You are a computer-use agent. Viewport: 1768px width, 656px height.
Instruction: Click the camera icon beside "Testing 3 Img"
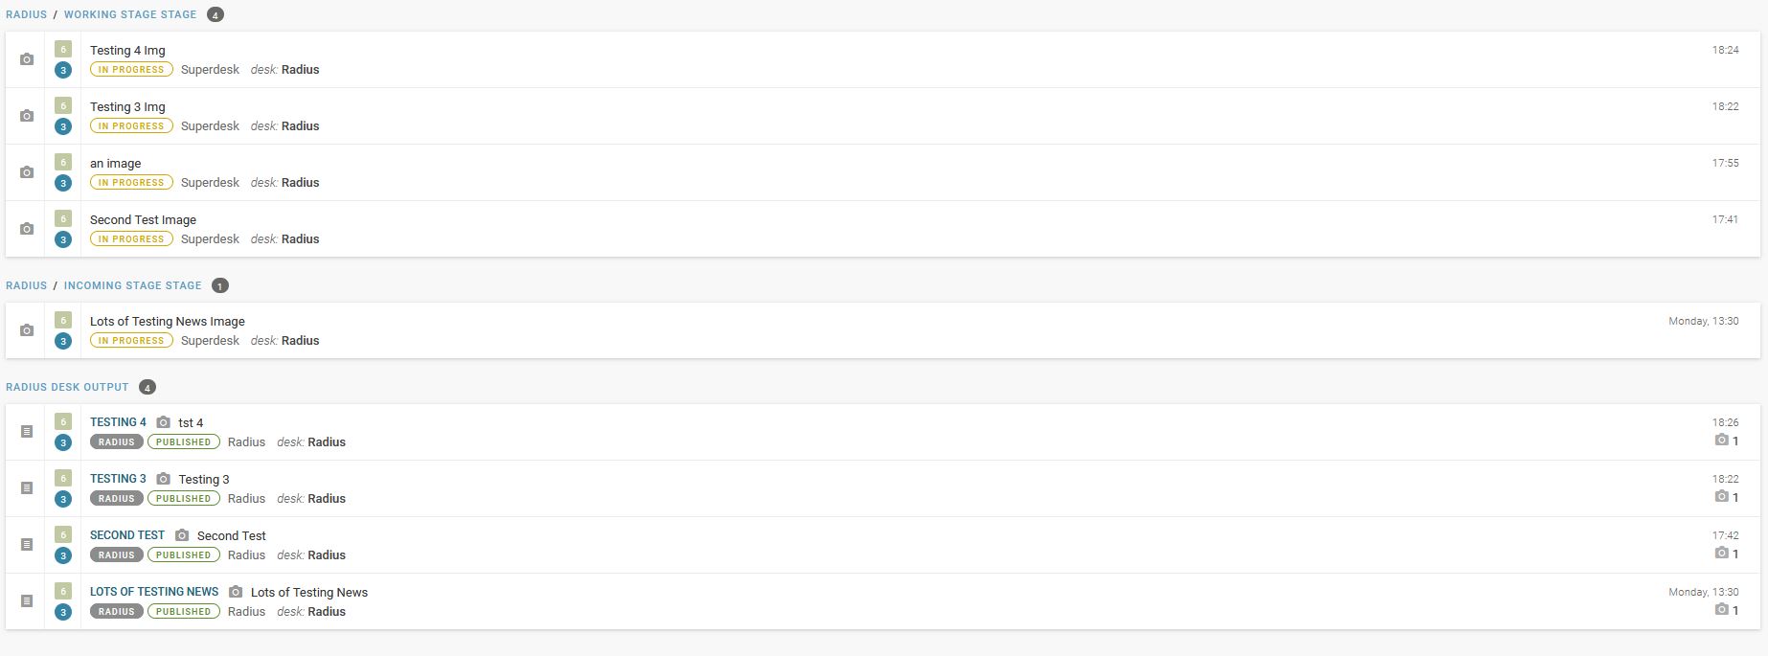pos(25,115)
